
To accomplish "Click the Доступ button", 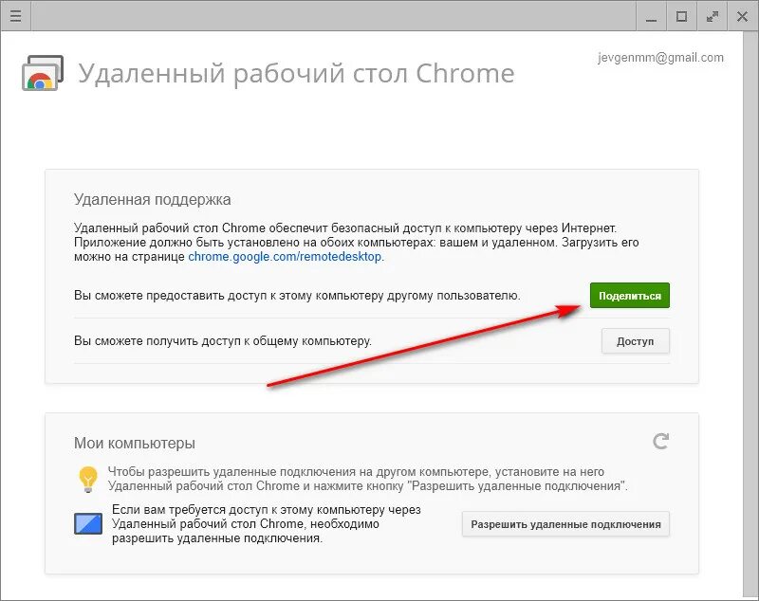I will click(x=636, y=341).
